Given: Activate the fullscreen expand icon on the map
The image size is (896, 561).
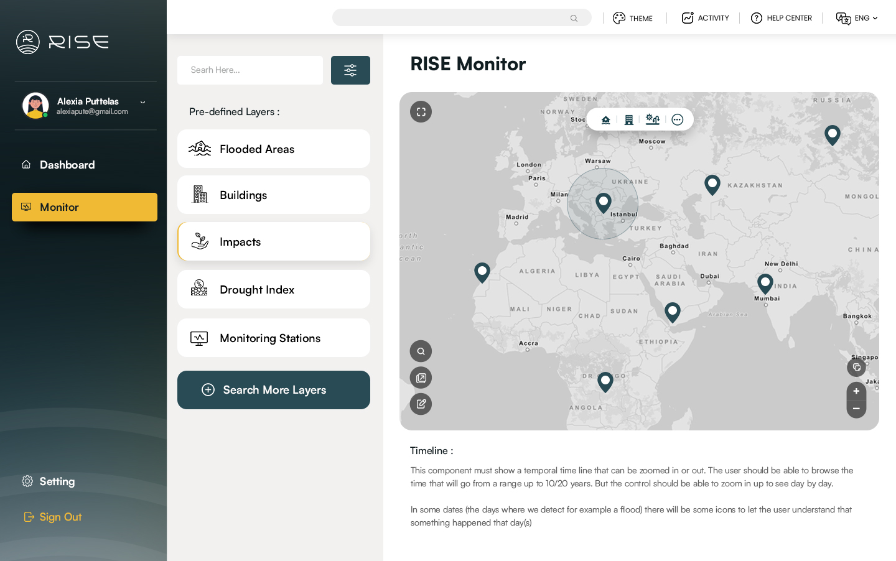Looking at the screenshot, I should 421,112.
